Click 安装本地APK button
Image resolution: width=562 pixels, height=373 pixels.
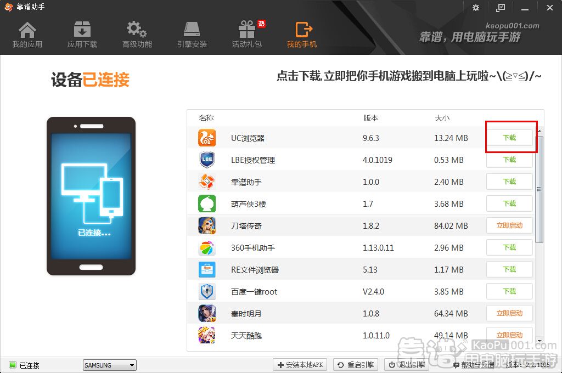(300, 365)
